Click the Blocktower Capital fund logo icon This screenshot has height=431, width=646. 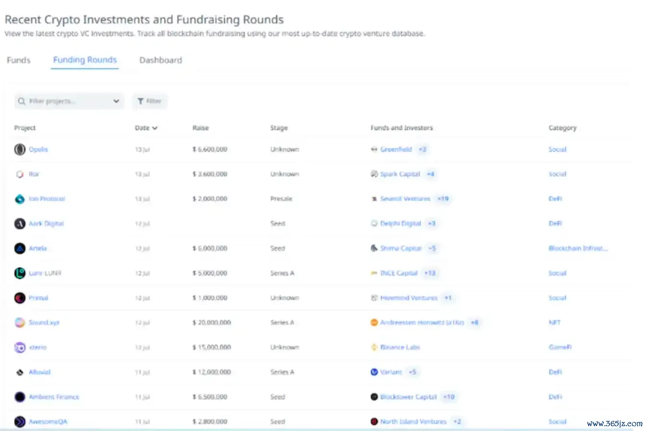coord(374,397)
